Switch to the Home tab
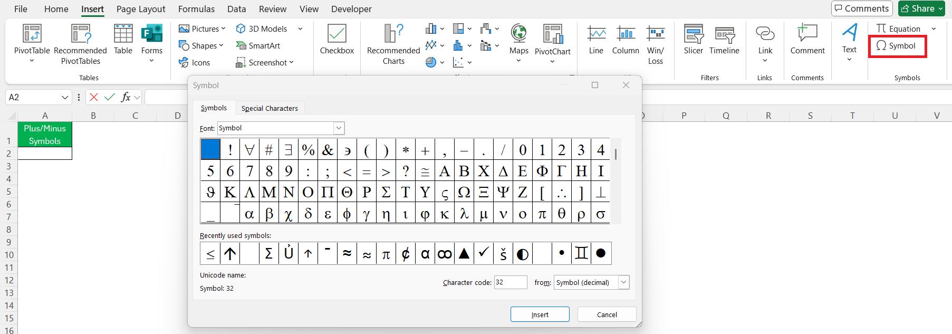 (x=56, y=9)
